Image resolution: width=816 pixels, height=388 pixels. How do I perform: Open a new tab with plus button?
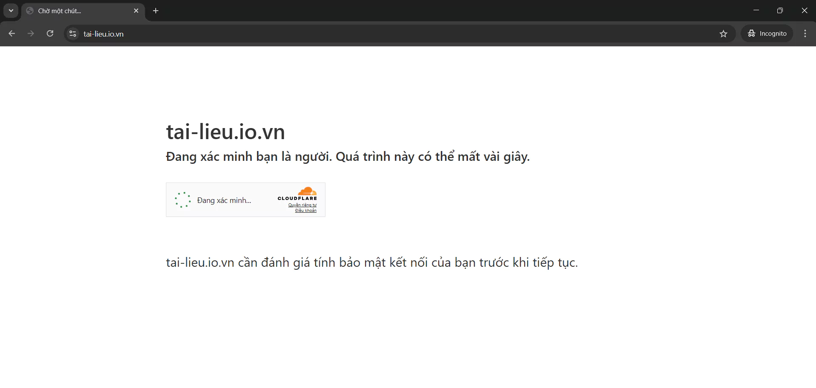[x=156, y=11]
